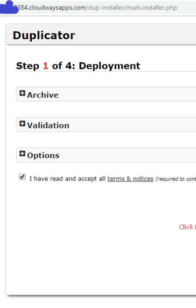This screenshot has width=196, height=308.
Task: Click the '(required to continue)' italic note
Action: [175, 179]
